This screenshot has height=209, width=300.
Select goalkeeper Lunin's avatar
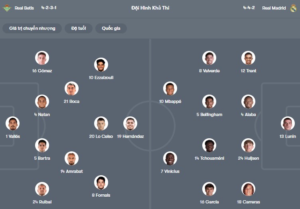click(288, 124)
